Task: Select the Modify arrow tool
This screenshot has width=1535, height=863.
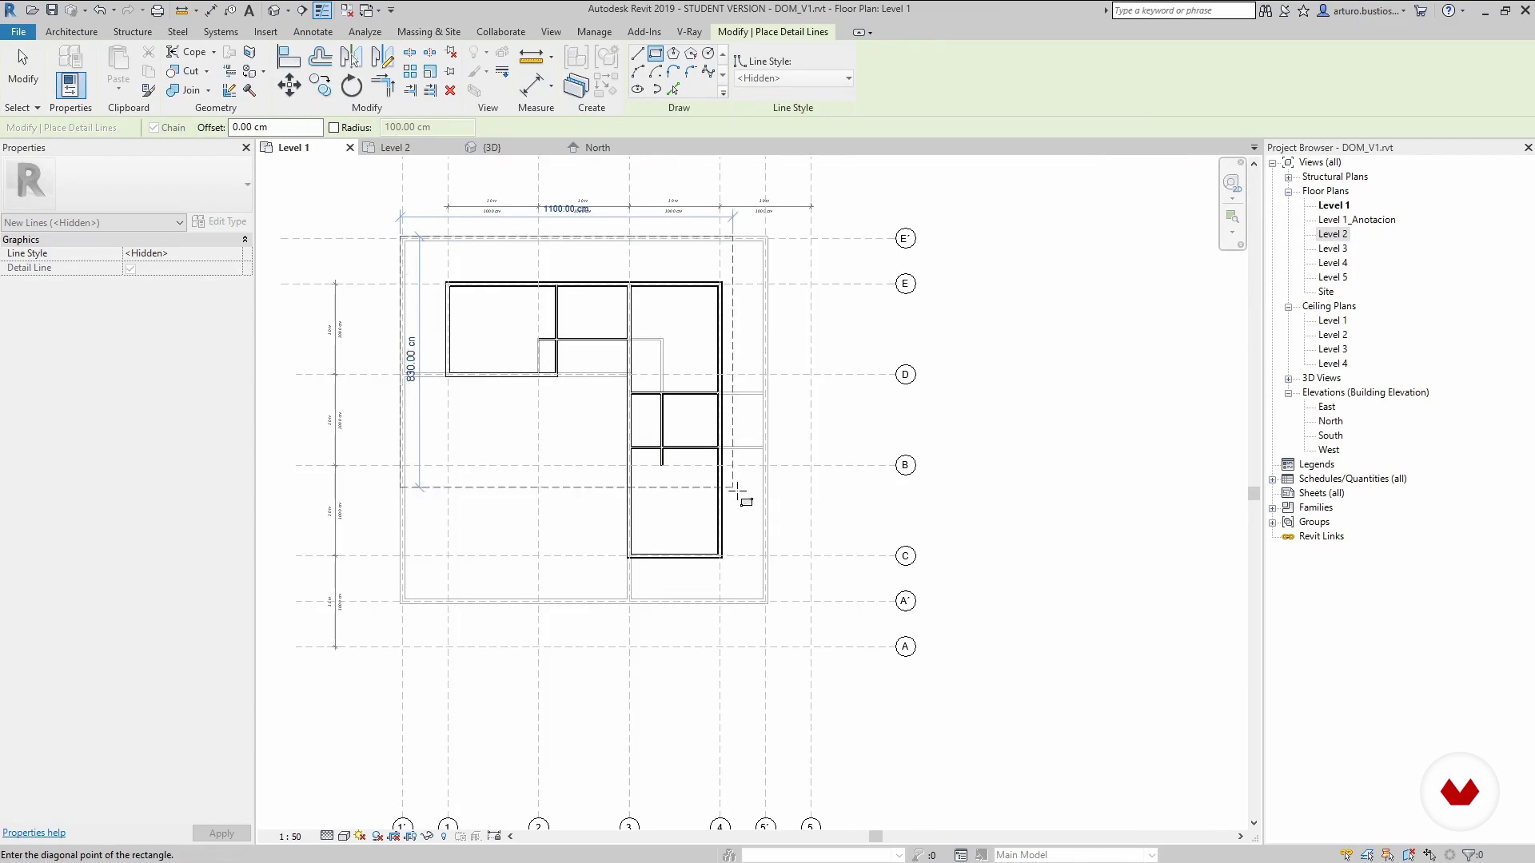Action: (22, 65)
